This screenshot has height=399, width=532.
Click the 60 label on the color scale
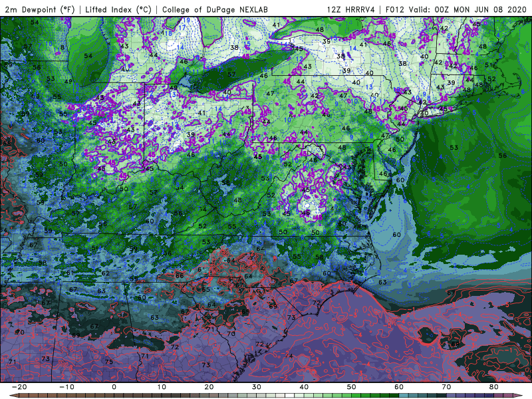399,387
